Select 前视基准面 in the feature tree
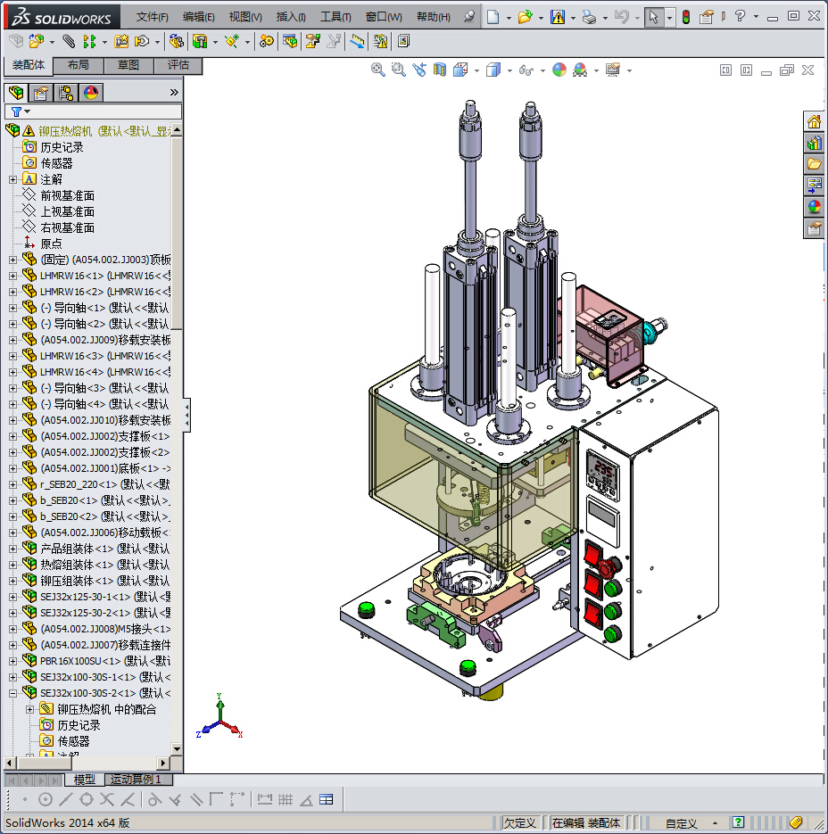This screenshot has width=828, height=834. click(x=67, y=195)
